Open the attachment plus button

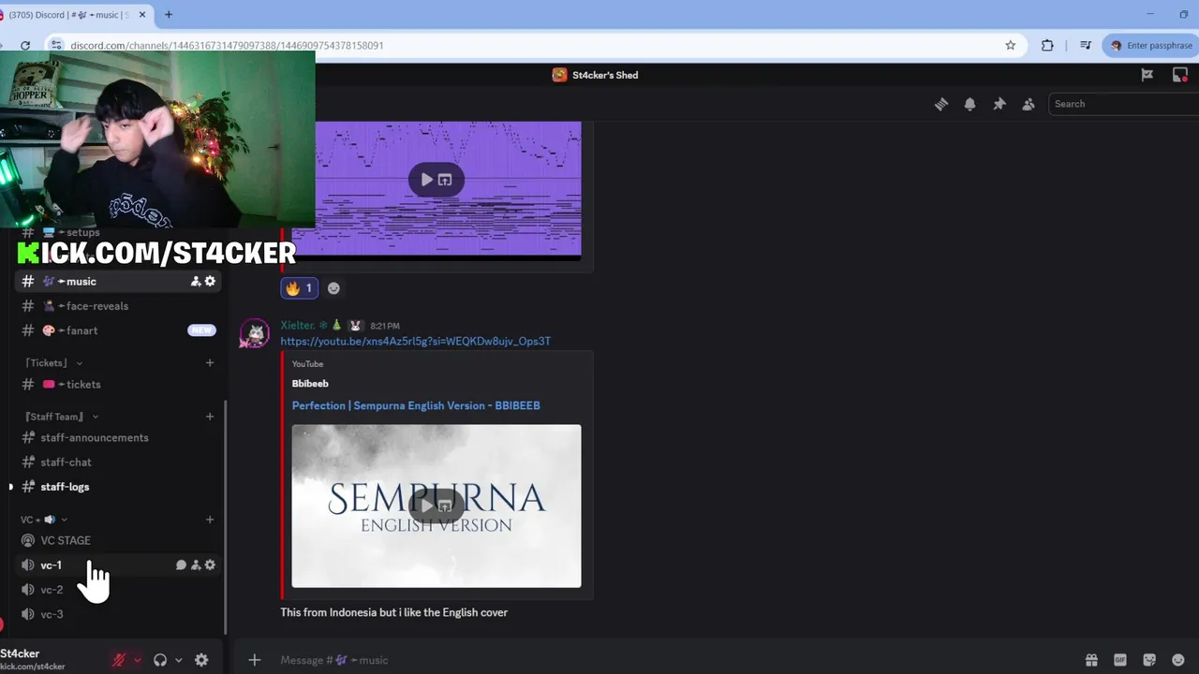(254, 660)
